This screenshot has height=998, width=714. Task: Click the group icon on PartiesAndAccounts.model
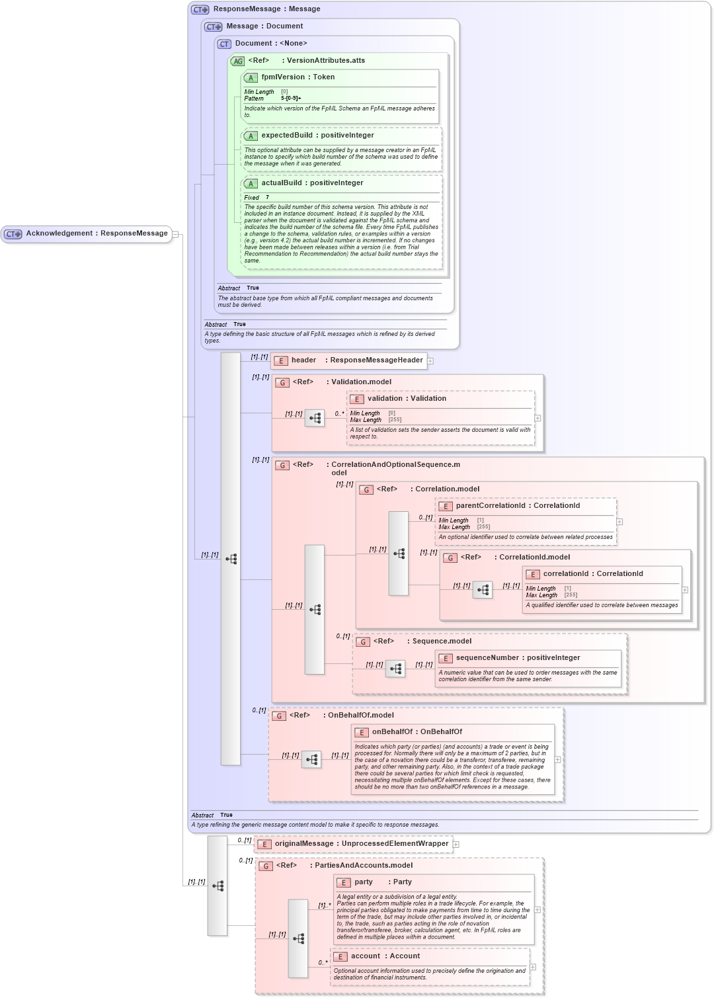coord(266,864)
